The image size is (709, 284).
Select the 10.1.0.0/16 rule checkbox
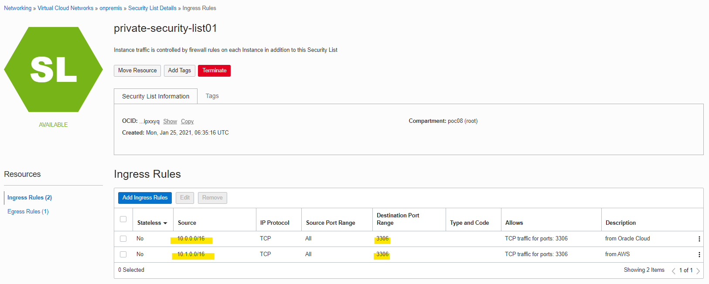[123, 254]
